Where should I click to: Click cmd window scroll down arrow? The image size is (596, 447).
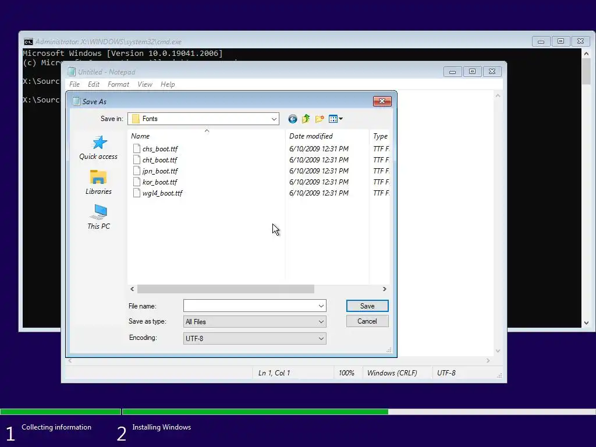586,323
